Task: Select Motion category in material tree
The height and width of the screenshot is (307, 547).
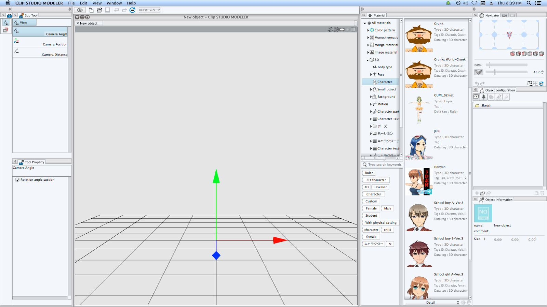Action: point(383,104)
